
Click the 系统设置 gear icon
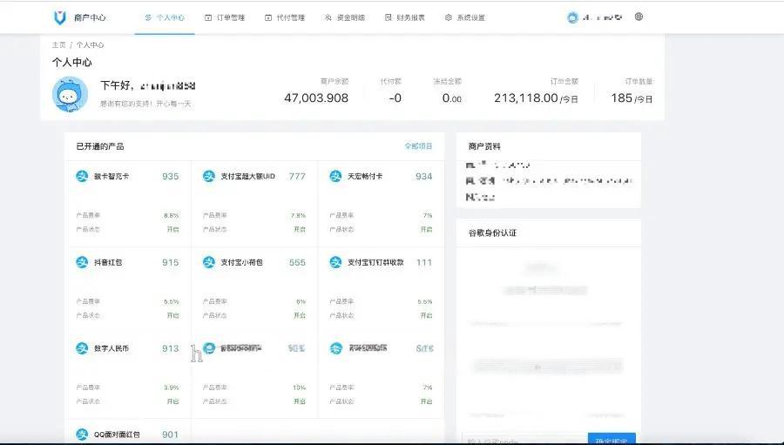448,17
